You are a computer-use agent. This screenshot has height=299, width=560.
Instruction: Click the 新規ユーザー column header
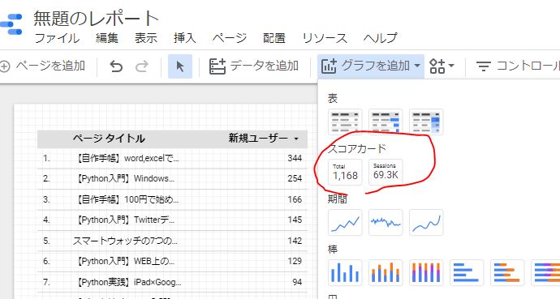pyautogui.click(x=258, y=138)
